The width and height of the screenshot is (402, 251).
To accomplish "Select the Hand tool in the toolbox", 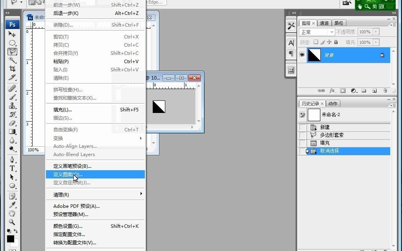I will [x=12, y=213].
